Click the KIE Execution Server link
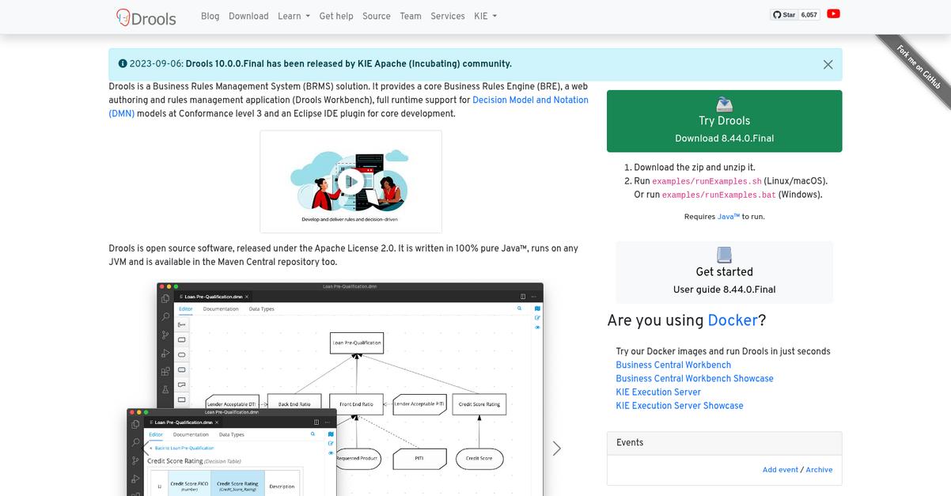This screenshot has width=951, height=496. click(x=658, y=392)
